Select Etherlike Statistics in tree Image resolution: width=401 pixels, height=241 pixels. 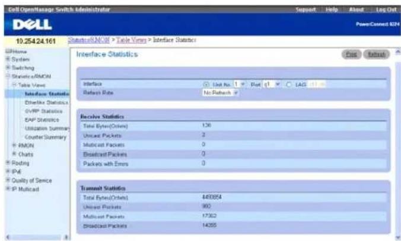(46, 102)
